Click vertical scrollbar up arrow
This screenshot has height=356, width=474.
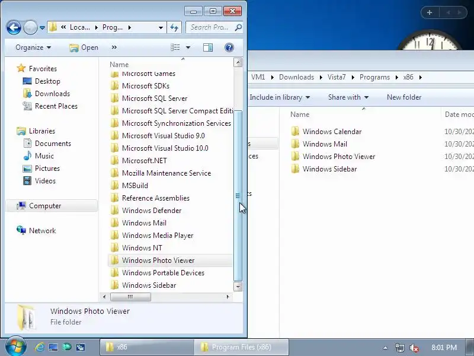point(238,62)
